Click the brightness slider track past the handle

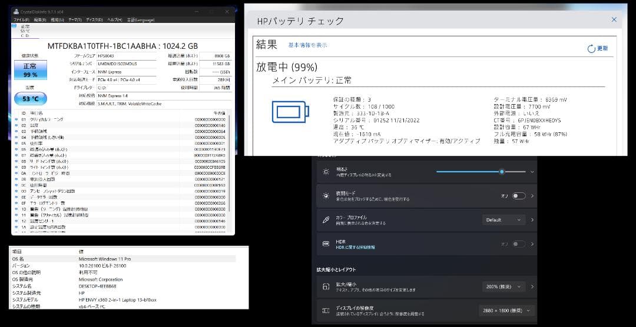(515, 172)
